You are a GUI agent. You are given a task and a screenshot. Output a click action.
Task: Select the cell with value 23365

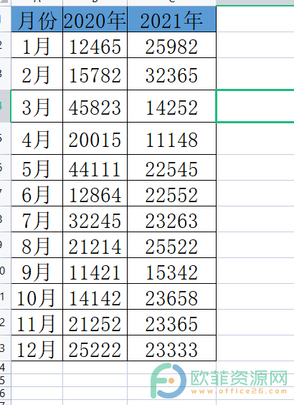(172, 323)
